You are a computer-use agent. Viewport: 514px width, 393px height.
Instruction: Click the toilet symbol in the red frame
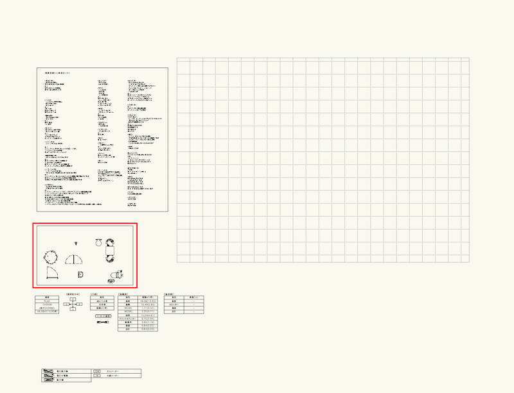(114, 276)
